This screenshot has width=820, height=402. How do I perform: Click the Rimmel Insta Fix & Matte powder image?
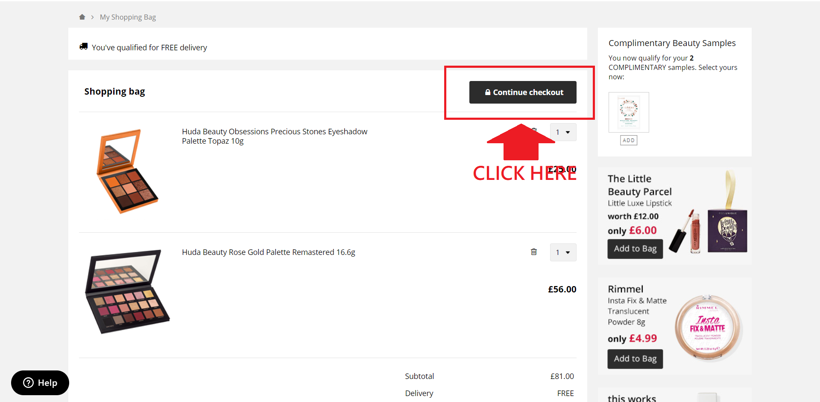coord(708,327)
